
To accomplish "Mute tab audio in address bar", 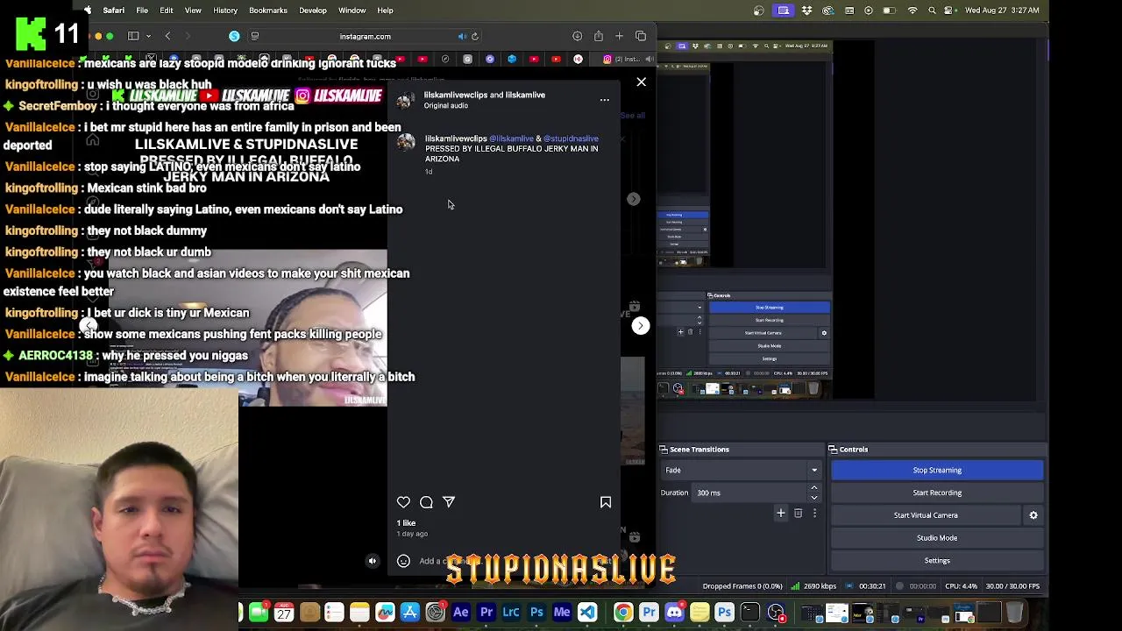I will click(462, 36).
